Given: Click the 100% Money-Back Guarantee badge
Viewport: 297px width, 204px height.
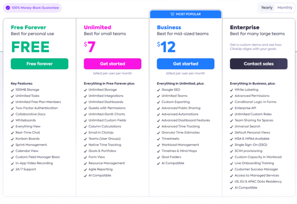Looking at the screenshot, I should tap(32, 8).
